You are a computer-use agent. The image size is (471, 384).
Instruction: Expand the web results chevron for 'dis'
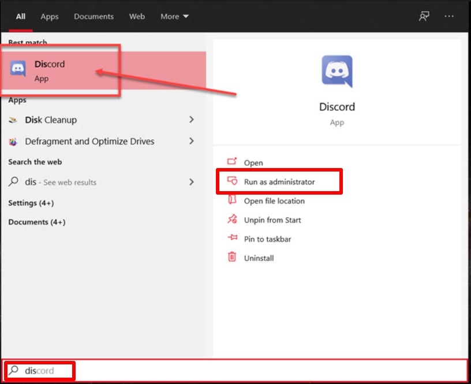tap(192, 182)
